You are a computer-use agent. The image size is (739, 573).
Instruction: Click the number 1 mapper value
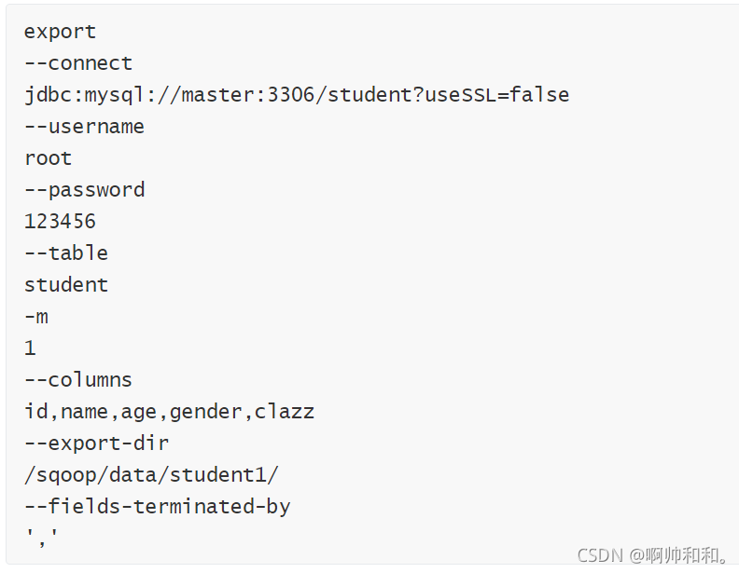(30, 348)
